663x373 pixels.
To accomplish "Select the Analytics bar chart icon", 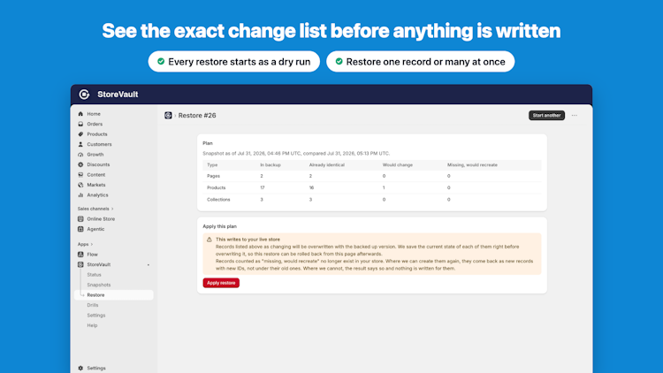I will tap(80, 195).
